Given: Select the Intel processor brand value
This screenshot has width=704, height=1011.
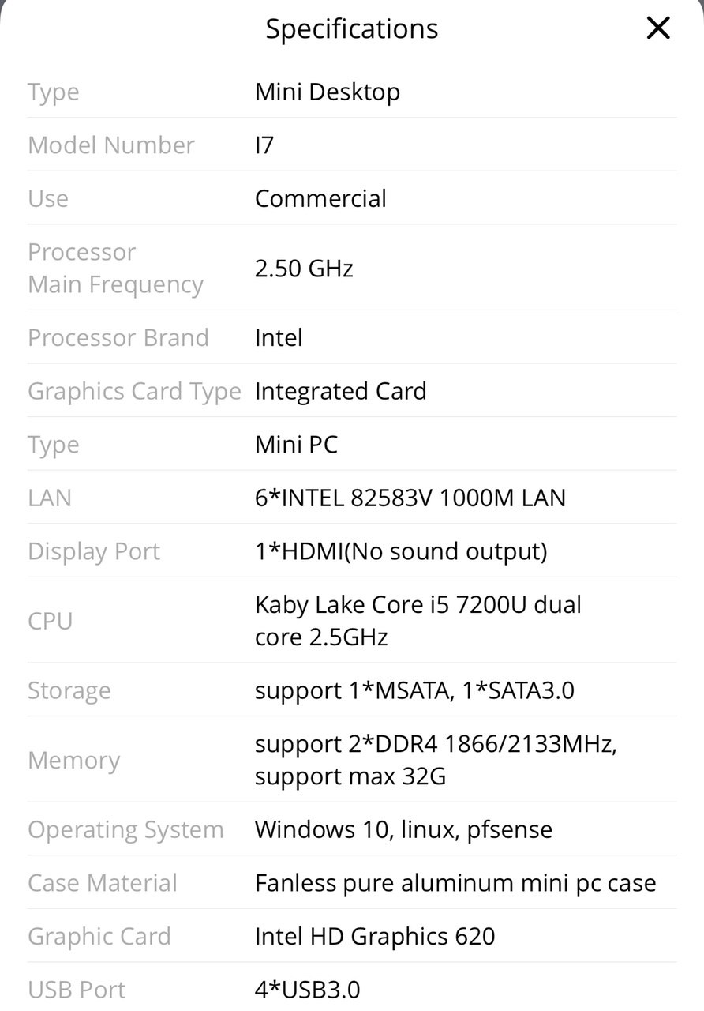Looking at the screenshot, I should (x=279, y=338).
